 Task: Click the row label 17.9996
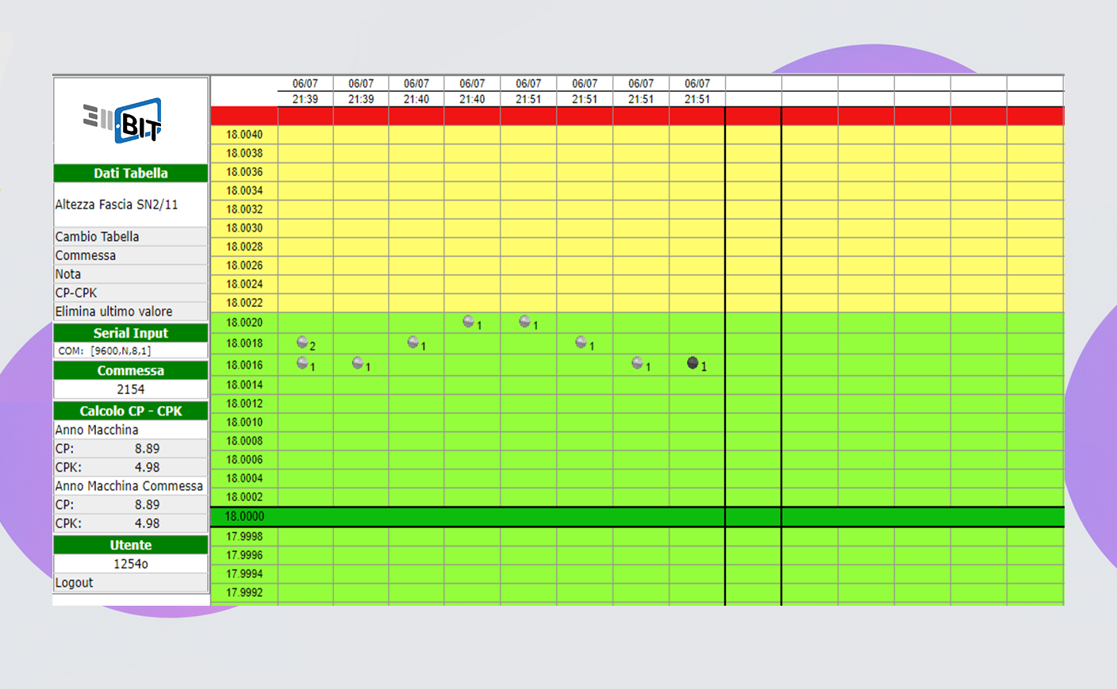[244, 555]
